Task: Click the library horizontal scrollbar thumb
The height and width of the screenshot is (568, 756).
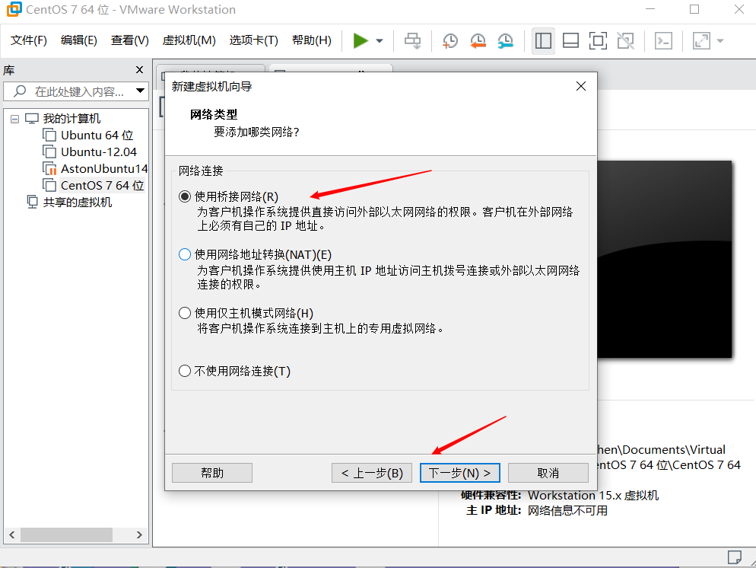Action: [66, 534]
